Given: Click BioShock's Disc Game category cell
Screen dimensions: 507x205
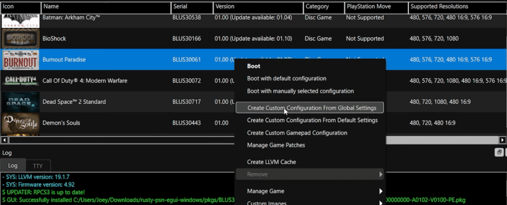Looking at the screenshot, I should tap(318, 39).
